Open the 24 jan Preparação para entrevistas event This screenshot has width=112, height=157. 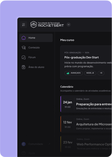click(x=86, y=104)
